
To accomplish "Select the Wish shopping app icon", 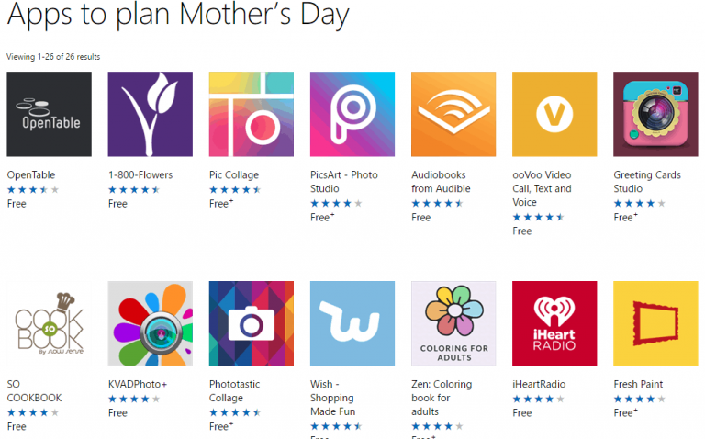I will [352, 323].
